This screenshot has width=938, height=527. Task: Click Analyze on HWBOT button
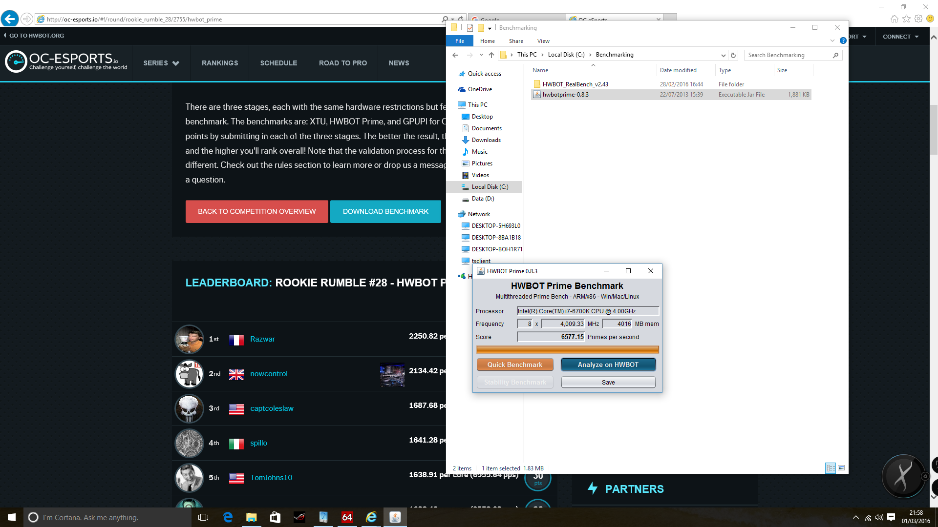point(608,365)
